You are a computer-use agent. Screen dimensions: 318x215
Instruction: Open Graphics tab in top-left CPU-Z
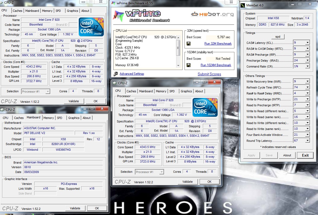point(72,11)
